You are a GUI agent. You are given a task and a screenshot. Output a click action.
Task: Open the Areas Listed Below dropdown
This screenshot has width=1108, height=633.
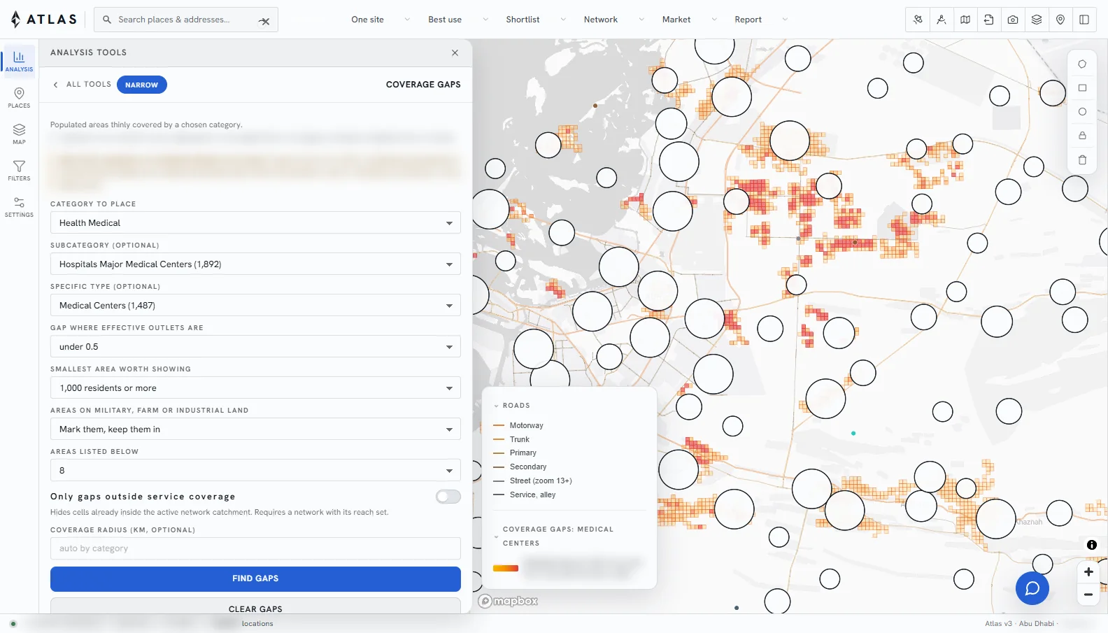(x=255, y=470)
